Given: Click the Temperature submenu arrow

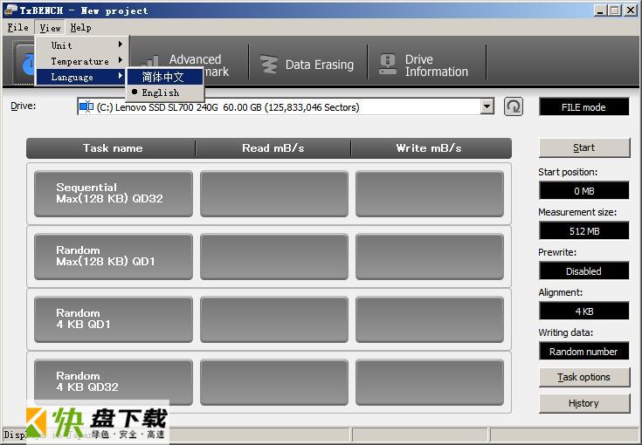Looking at the screenshot, I should pos(121,60).
